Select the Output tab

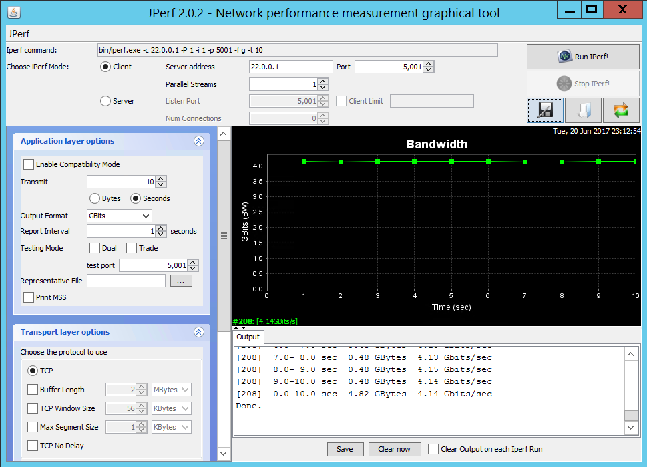coord(248,337)
